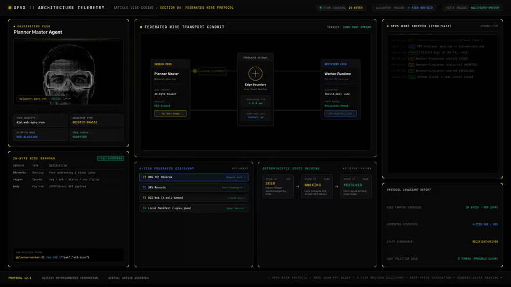This screenshot has height=287, width=511.
Task: Click the Transit Zero-Chat Stream label
Action: point(349,27)
